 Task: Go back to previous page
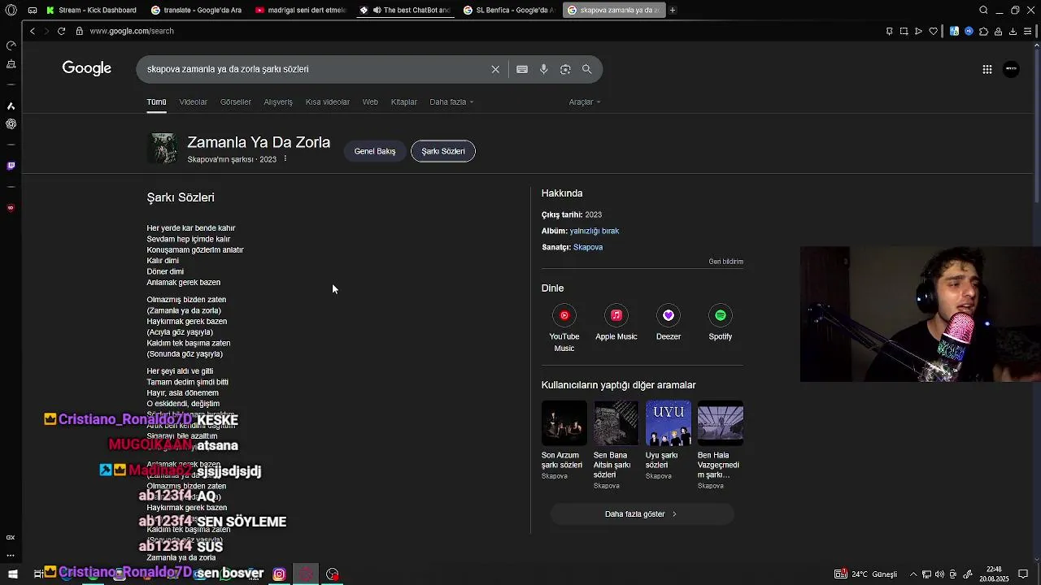click(33, 31)
